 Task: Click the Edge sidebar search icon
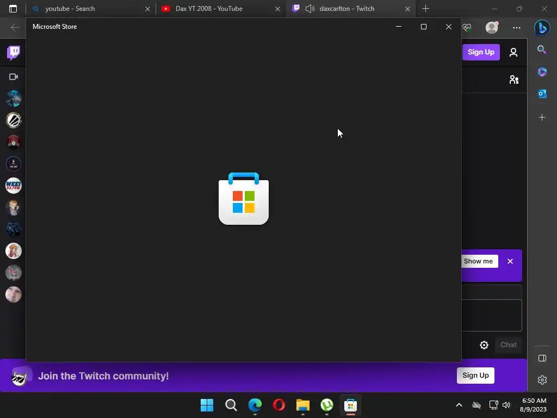click(542, 50)
